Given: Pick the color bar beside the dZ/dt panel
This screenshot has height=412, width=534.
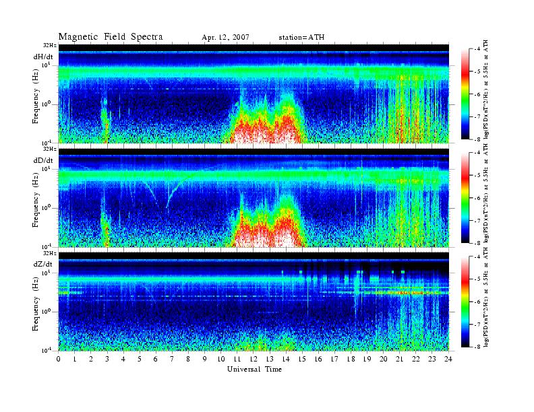Looking at the screenshot, I should coord(465,302).
